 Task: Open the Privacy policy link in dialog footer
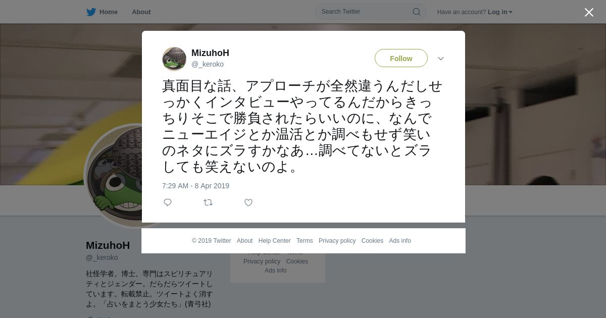coord(337,241)
